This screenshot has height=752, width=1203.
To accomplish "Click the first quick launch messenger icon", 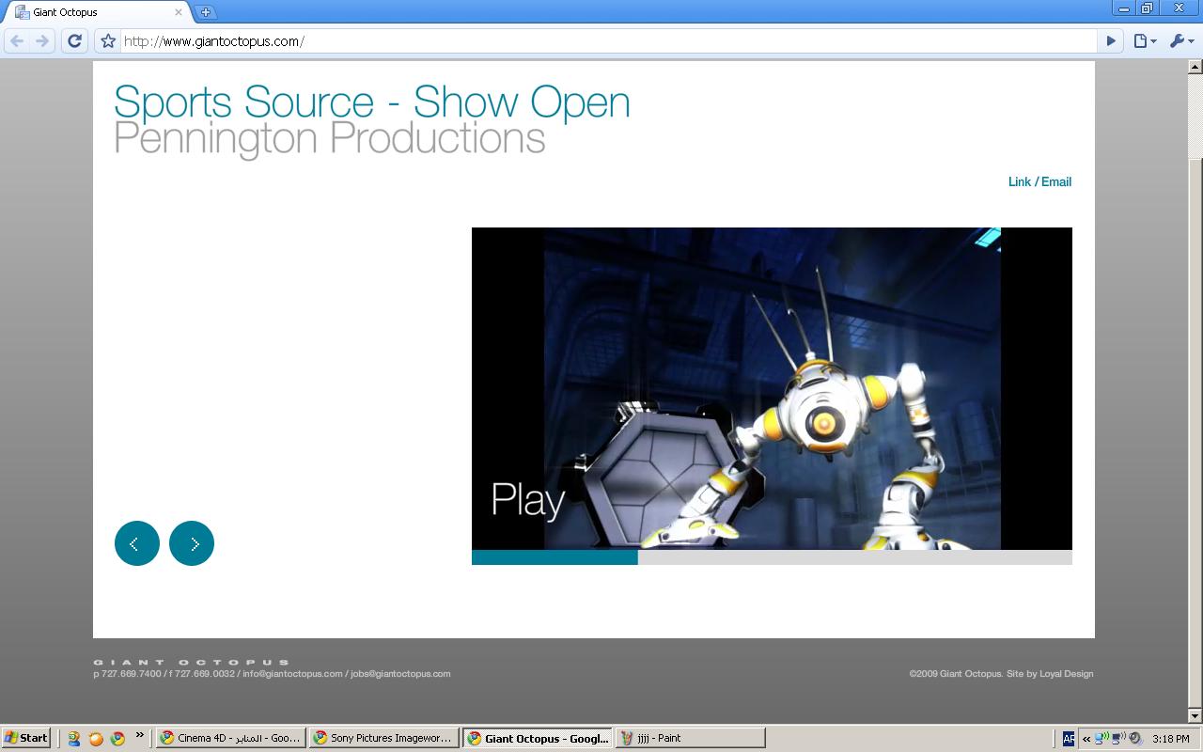I will coord(74,739).
